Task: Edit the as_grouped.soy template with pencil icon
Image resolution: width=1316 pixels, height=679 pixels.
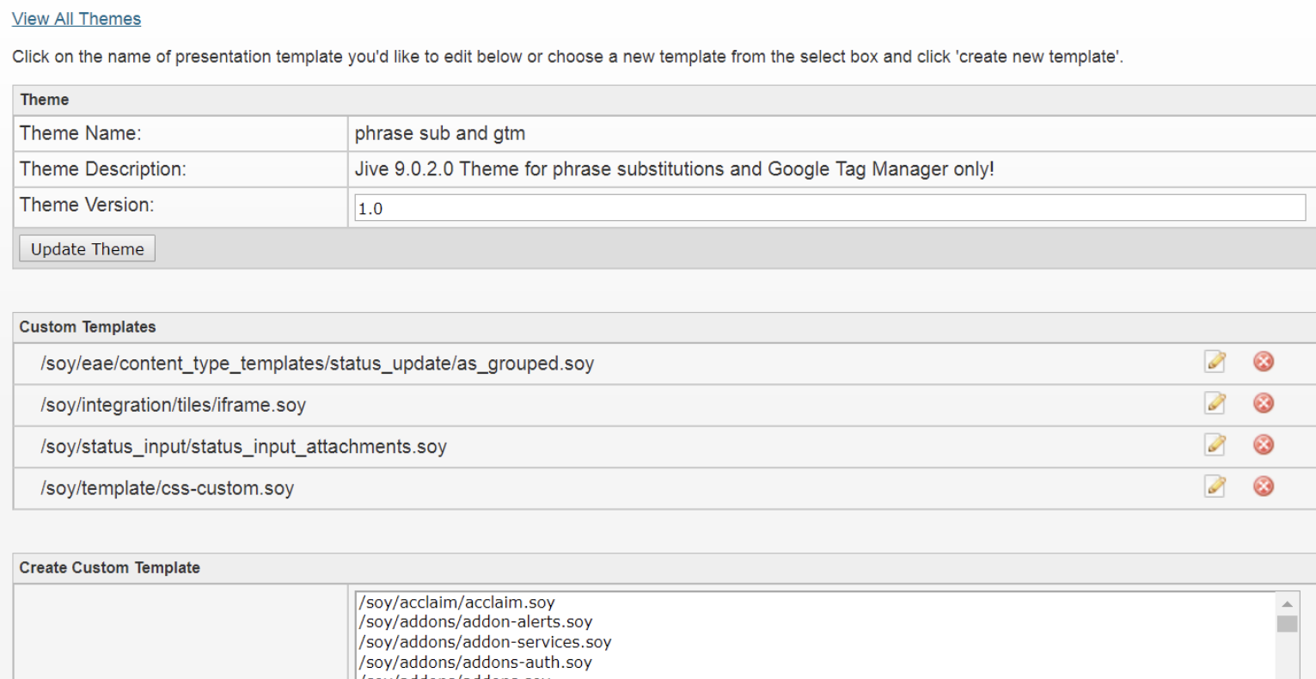Action: 1215,362
